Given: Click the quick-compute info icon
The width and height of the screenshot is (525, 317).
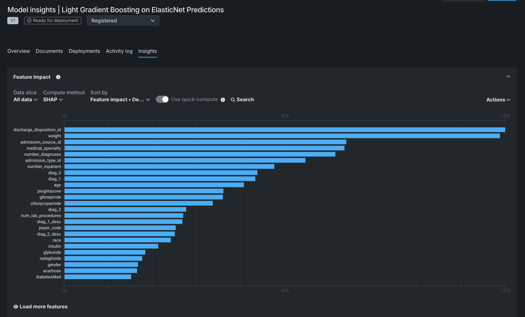Looking at the screenshot, I should [x=223, y=100].
